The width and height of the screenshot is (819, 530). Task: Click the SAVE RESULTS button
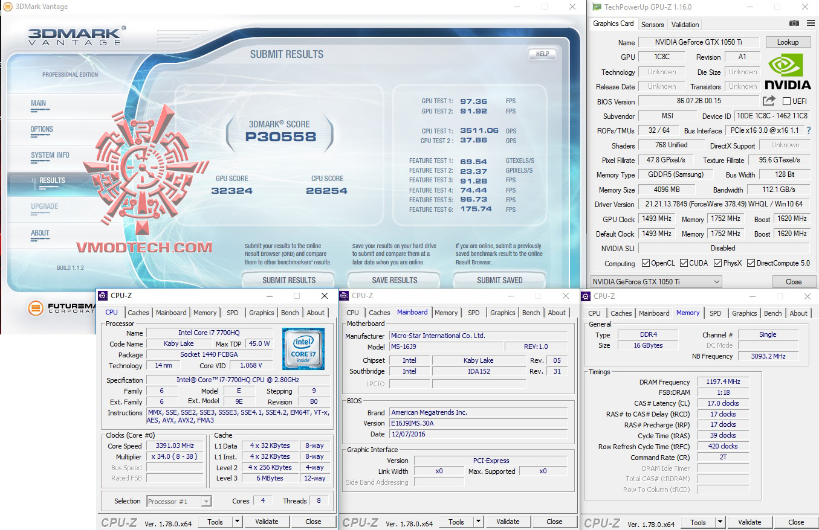pyautogui.click(x=395, y=280)
